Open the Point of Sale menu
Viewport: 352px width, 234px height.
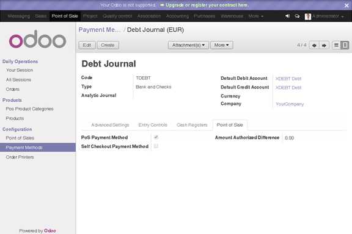coord(65,16)
